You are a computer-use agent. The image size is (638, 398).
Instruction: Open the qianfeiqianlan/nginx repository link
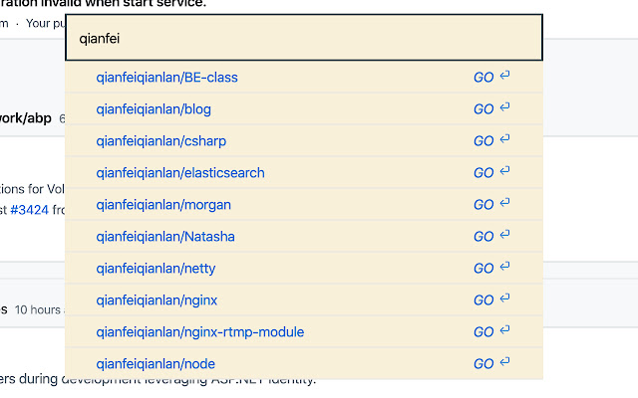click(x=157, y=300)
